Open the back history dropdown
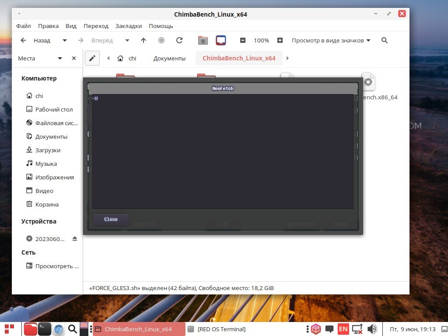The width and height of the screenshot is (448, 336). [65, 40]
